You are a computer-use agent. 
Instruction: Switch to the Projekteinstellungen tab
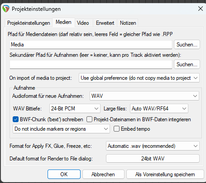click(29, 23)
